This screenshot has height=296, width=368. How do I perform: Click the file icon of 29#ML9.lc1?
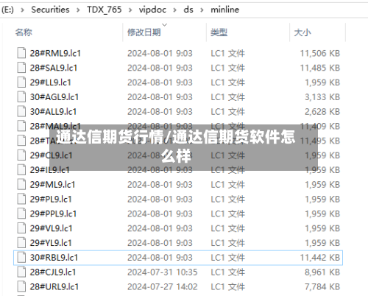point(21,184)
